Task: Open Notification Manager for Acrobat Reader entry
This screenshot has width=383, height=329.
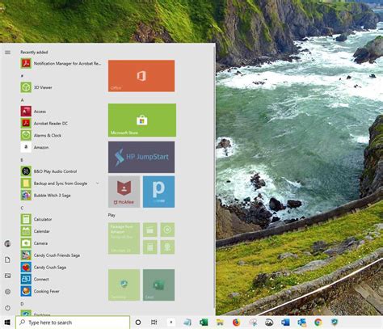Action: (x=61, y=64)
